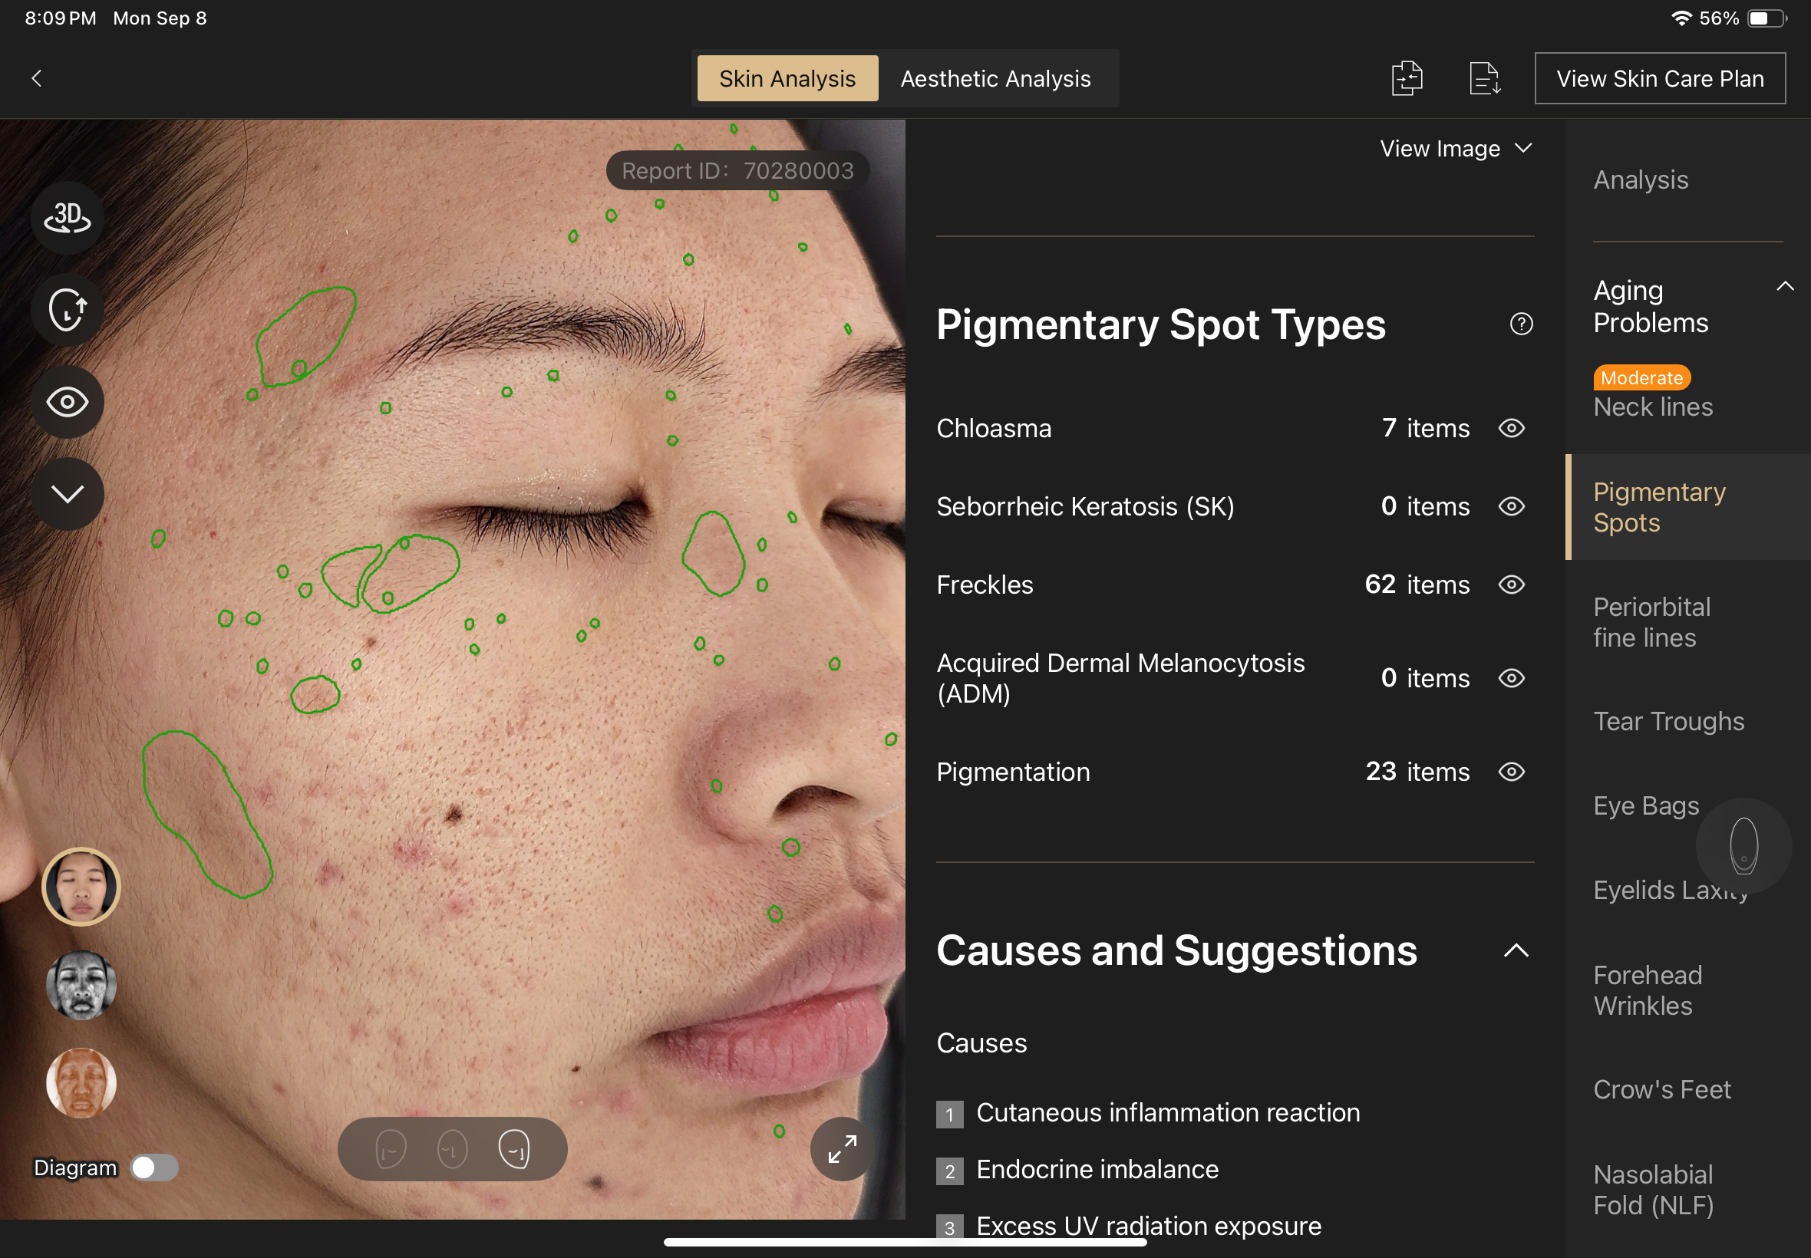Click the export report download icon
Screen dimensions: 1811x1258
pos(1484,78)
